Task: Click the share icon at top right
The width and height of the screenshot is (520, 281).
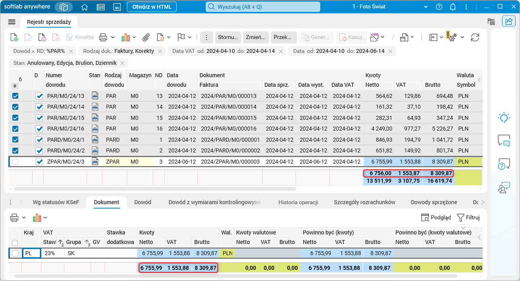Action: click(508, 21)
